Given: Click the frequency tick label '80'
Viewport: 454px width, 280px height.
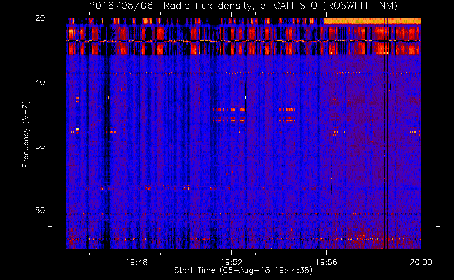Looking at the screenshot, I should click(40, 210).
